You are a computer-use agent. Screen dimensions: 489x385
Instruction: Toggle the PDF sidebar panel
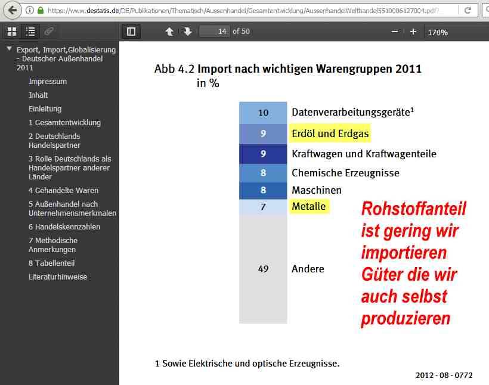[x=131, y=32]
